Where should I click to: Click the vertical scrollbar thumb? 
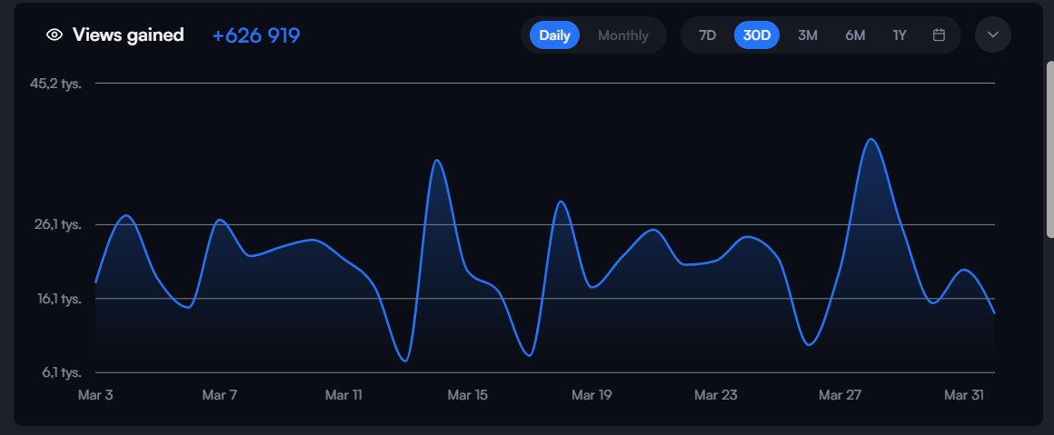tap(1050, 149)
